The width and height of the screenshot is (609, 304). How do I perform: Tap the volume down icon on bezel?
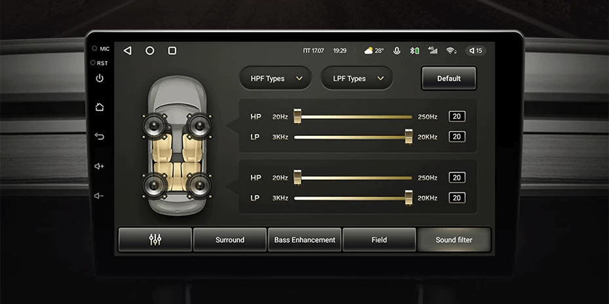[x=100, y=195]
